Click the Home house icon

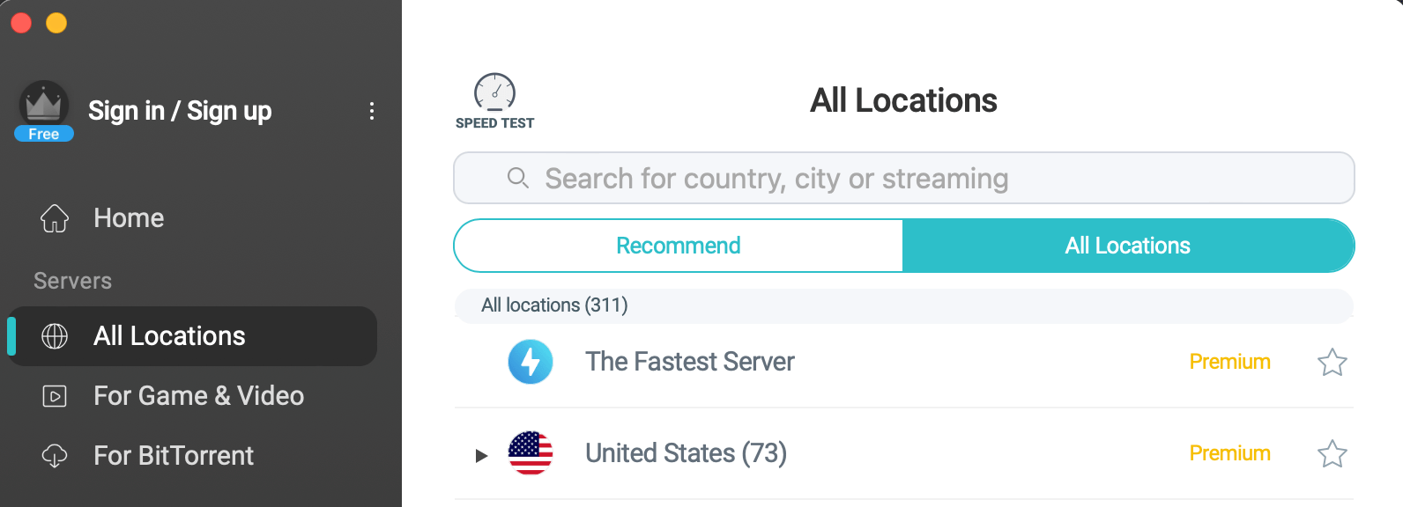(55, 218)
